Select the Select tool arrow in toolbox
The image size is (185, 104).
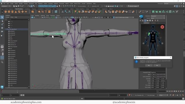2,17
